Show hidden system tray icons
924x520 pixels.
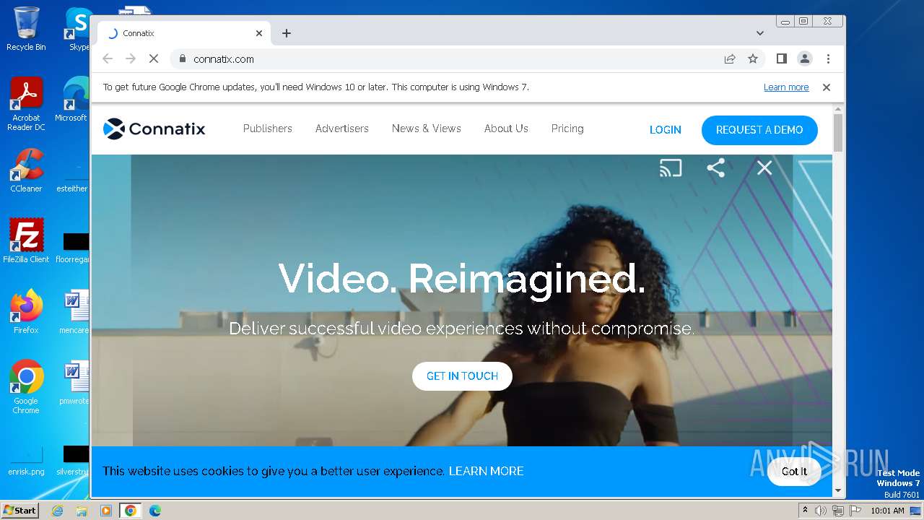(x=805, y=511)
